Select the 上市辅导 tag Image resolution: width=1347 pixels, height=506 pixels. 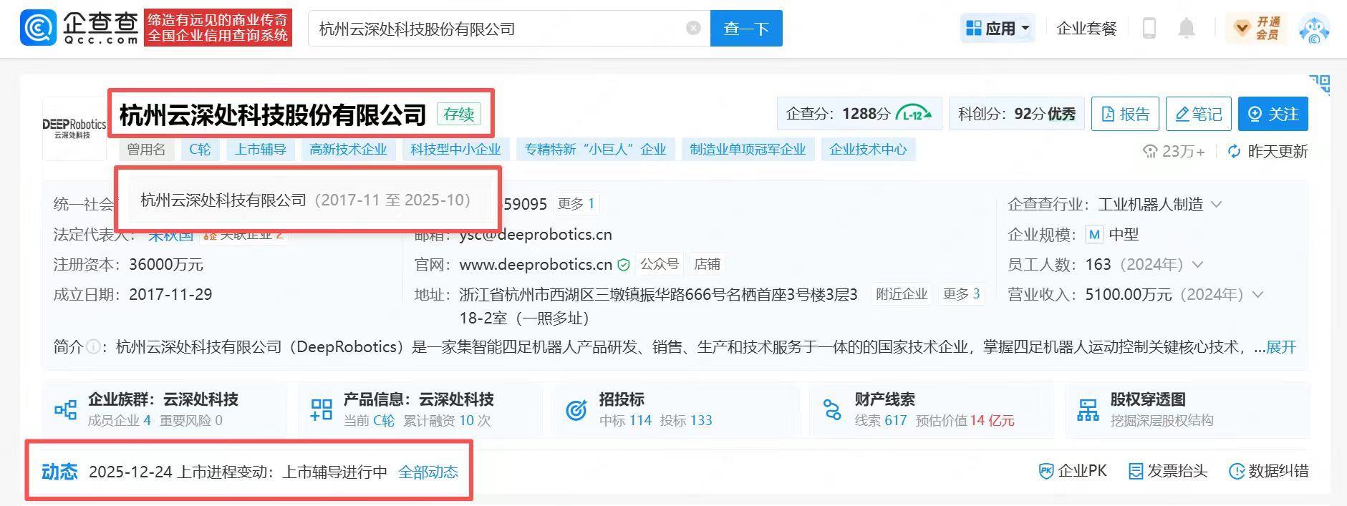[x=260, y=150]
